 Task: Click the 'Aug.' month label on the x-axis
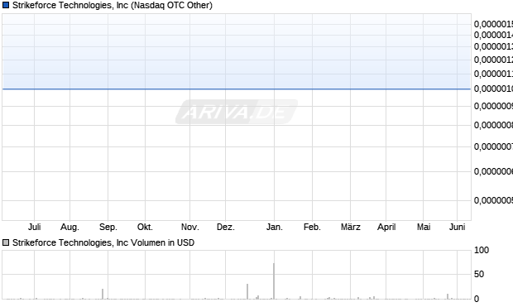click(70, 227)
